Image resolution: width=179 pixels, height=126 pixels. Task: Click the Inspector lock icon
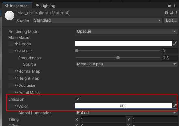(169, 5)
